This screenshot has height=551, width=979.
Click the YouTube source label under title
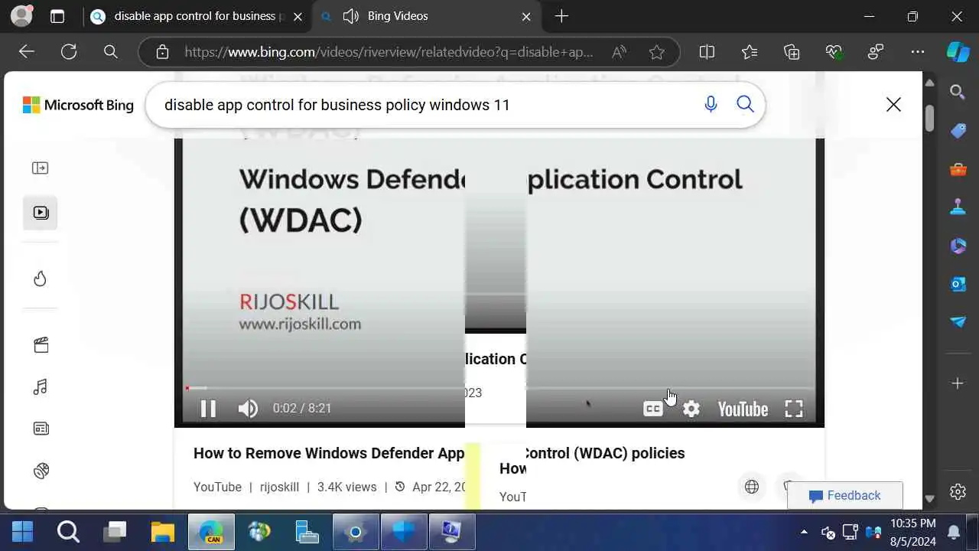[217, 487]
